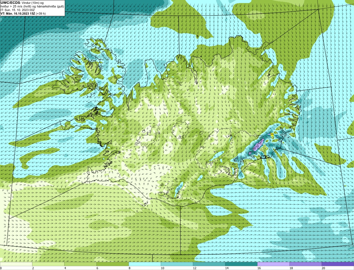
Task: Click the scale label '10'
Action: 162,268
